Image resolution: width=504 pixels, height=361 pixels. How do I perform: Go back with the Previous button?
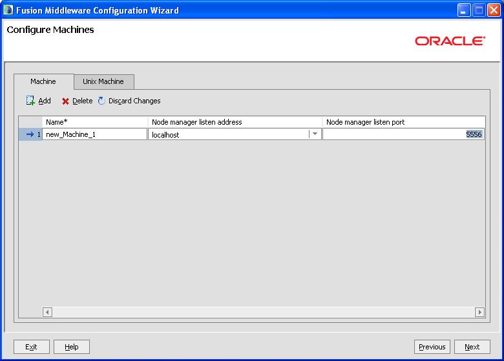tap(432, 347)
